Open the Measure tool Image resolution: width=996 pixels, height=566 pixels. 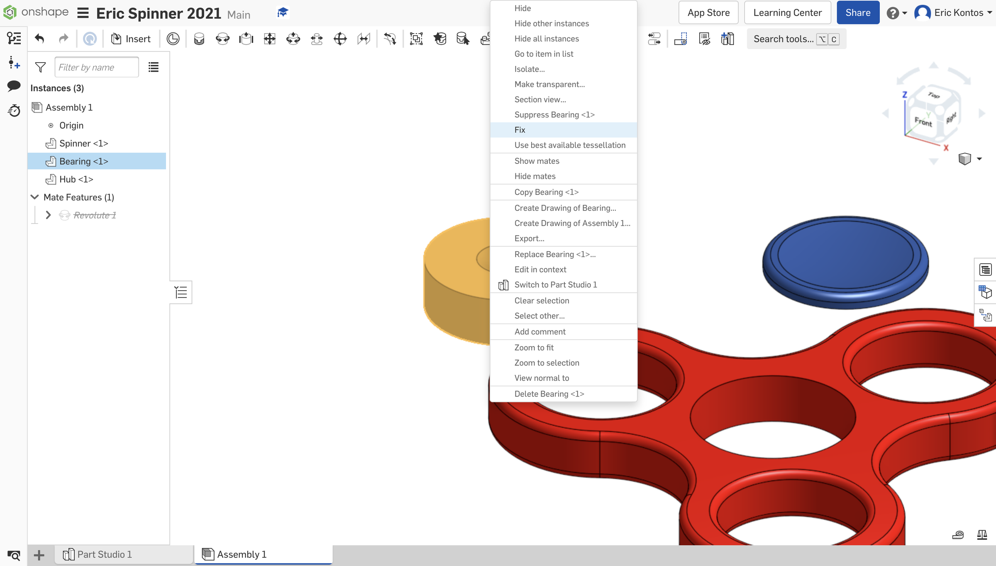(958, 535)
